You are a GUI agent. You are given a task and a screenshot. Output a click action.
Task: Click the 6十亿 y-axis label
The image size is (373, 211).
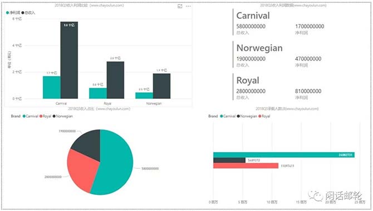(17, 19)
